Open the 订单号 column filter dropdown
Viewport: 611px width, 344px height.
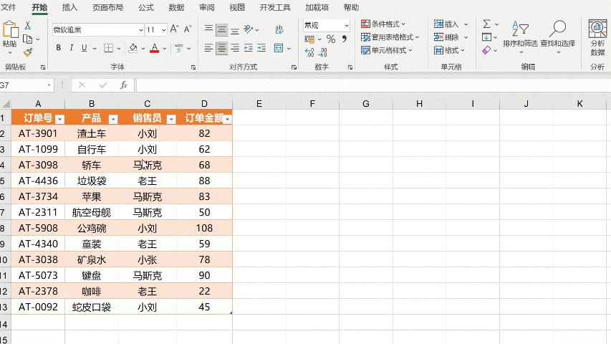[59, 119]
